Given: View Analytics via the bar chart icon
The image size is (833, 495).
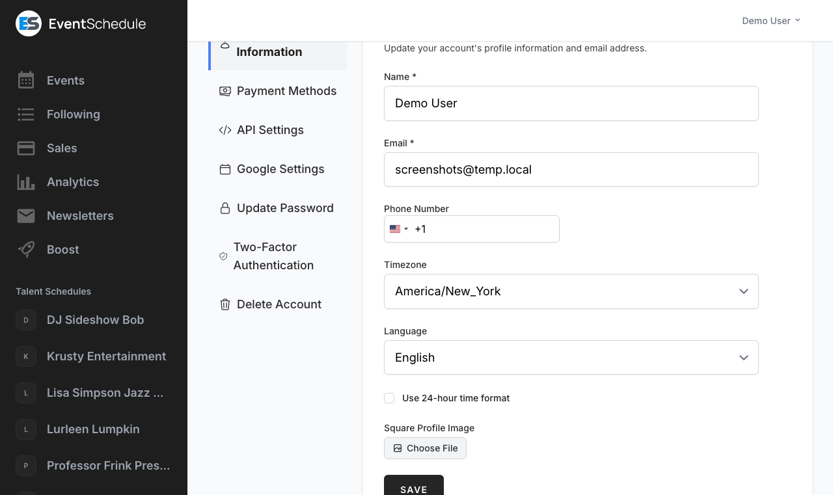Looking at the screenshot, I should (x=26, y=182).
